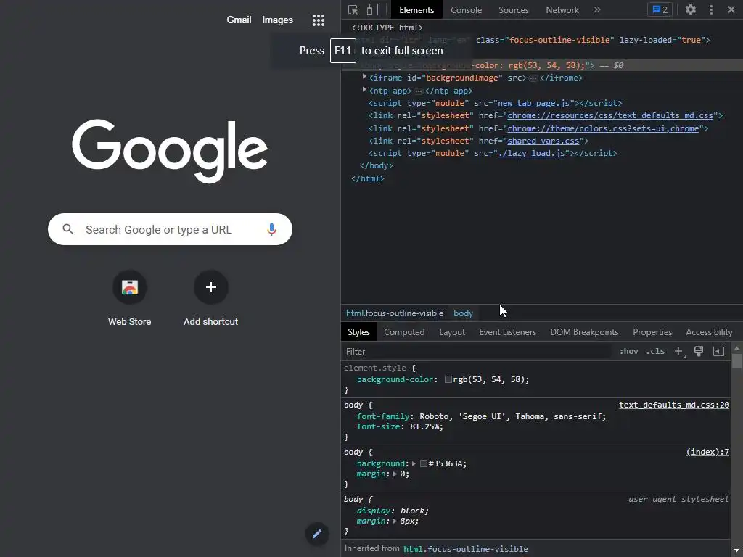
Task: Expand the iframe collapsed ellipsis
Action: point(533,78)
